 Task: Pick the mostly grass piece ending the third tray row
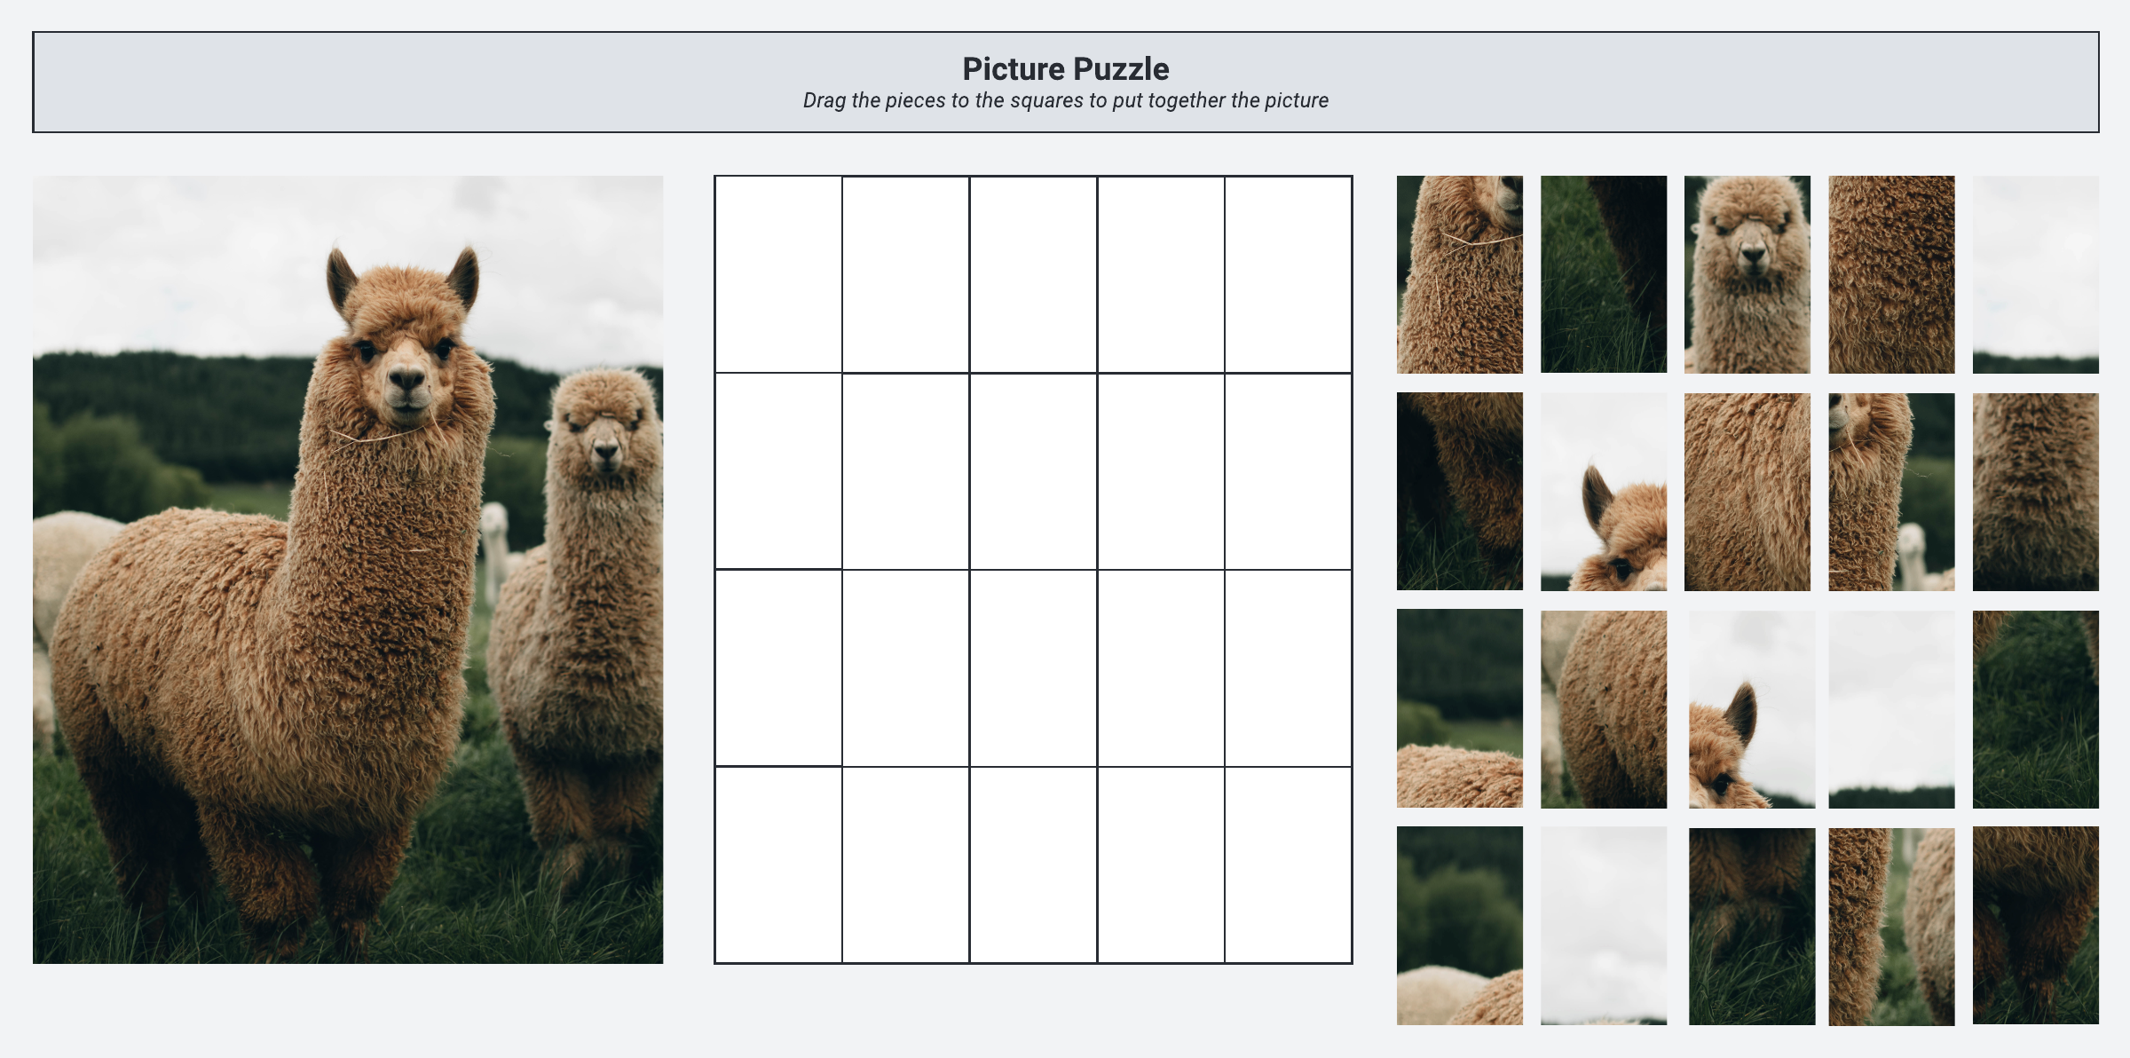pos(2036,708)
